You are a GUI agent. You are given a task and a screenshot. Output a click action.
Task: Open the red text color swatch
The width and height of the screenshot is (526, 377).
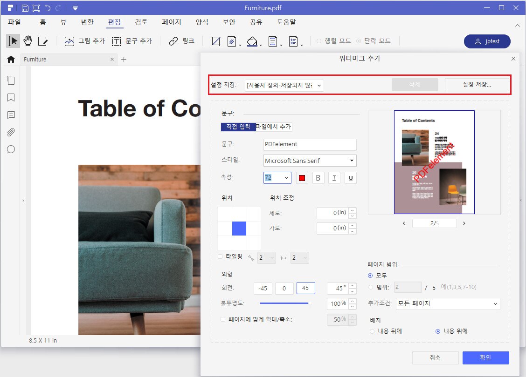click(302, 178)
